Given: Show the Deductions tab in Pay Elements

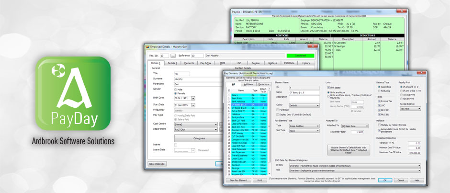Looking at the screenshot, I should pos(263,84).
